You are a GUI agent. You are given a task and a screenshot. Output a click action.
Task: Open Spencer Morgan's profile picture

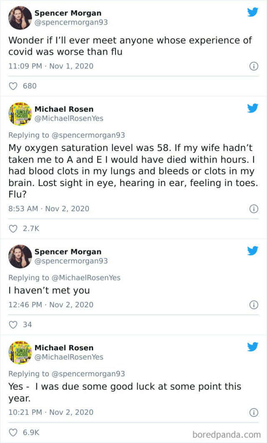(x=20, y=17)
